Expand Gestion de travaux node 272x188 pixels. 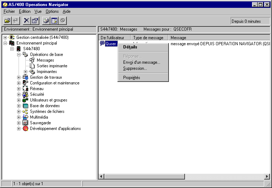[x=19, y=77]
